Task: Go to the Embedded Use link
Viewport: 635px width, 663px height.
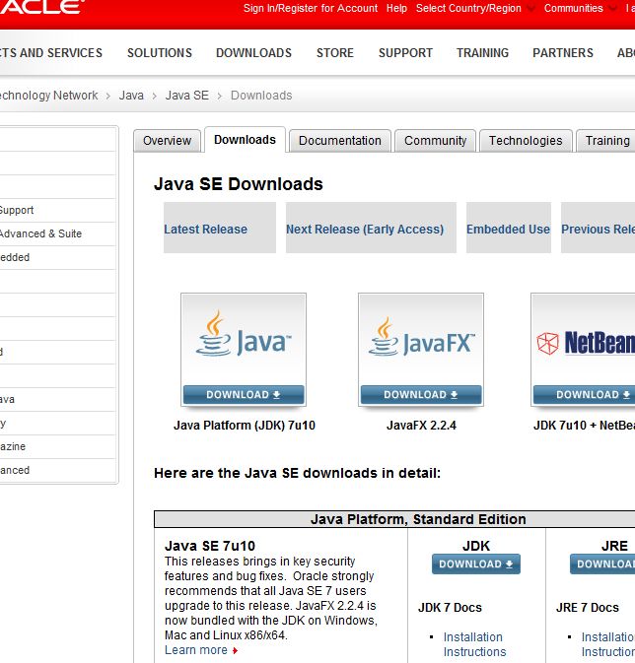Action: tap(508, 230)
